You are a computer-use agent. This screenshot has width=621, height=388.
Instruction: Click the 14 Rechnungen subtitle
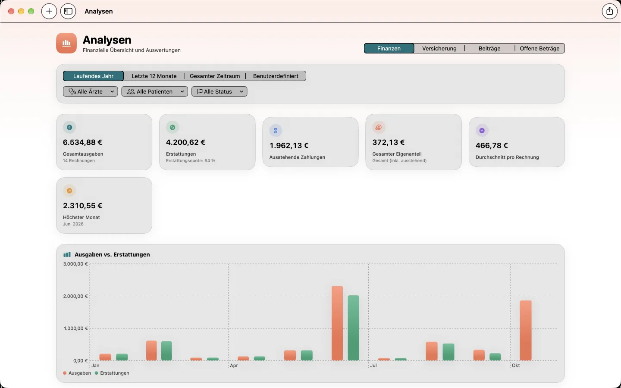(x=79, y=161)
